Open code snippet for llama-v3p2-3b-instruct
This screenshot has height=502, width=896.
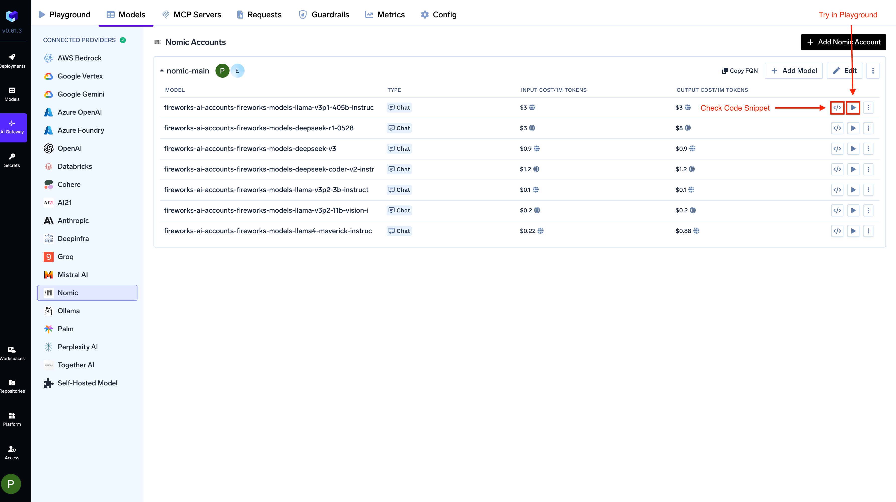point(837,190)
